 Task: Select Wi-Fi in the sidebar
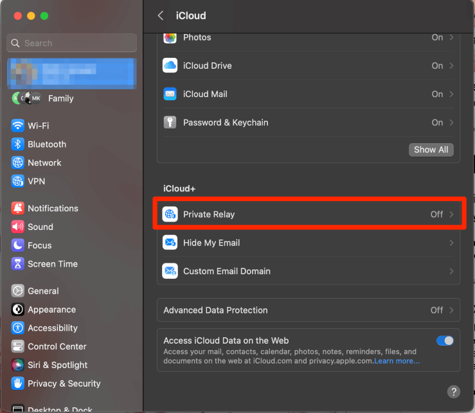point(38,126)
